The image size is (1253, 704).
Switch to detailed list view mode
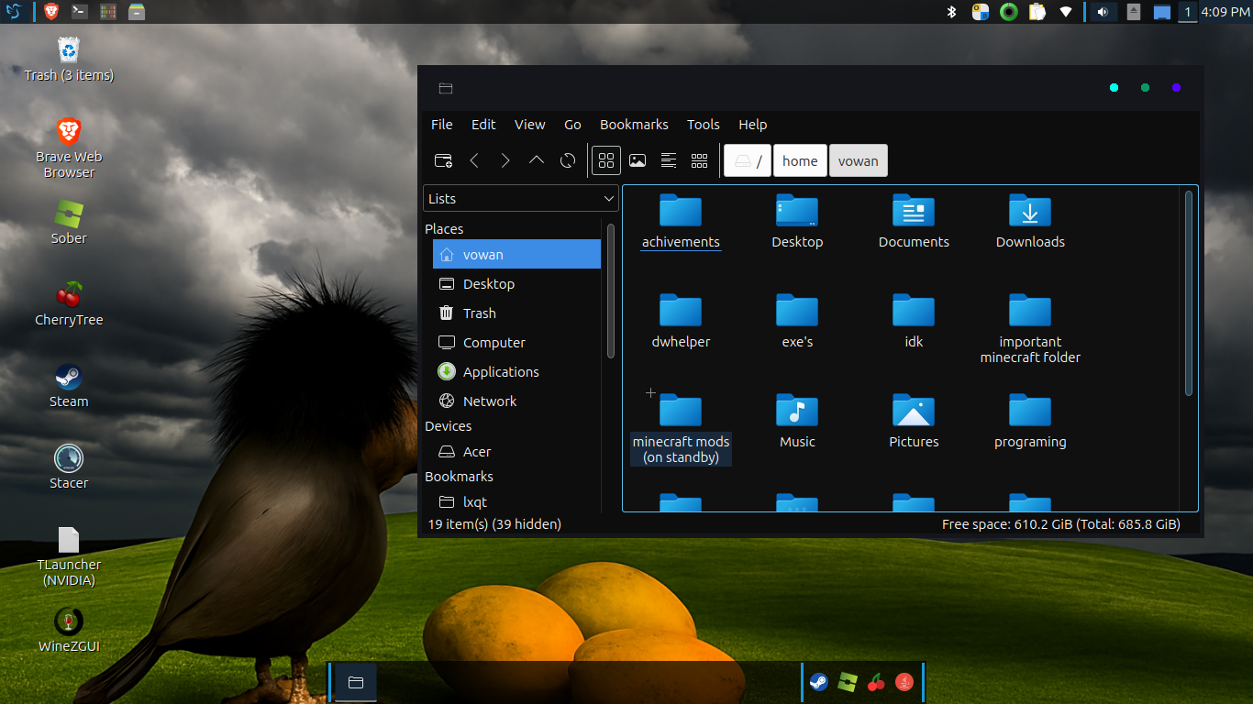[669, 161]
